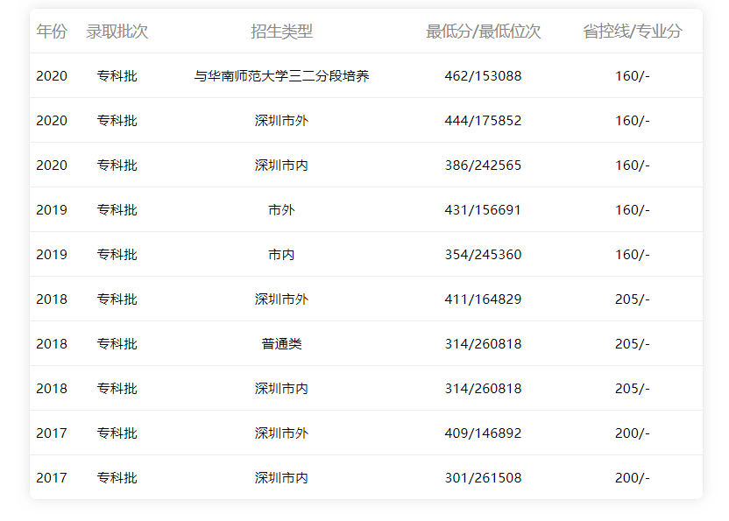Click the 431/156691 score entry
The image size is (729, 521).
[483, 210]
